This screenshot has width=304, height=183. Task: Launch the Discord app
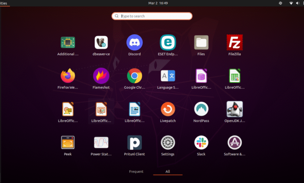pyautogui.click(x=134, y=42)
